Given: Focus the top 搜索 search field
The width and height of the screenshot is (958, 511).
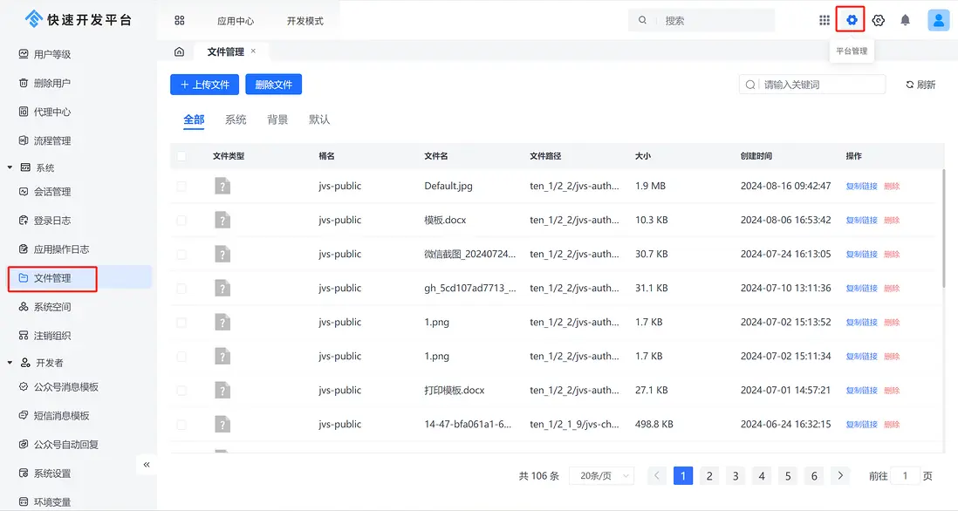Looking at the screenshot, I should click(701, 20).
